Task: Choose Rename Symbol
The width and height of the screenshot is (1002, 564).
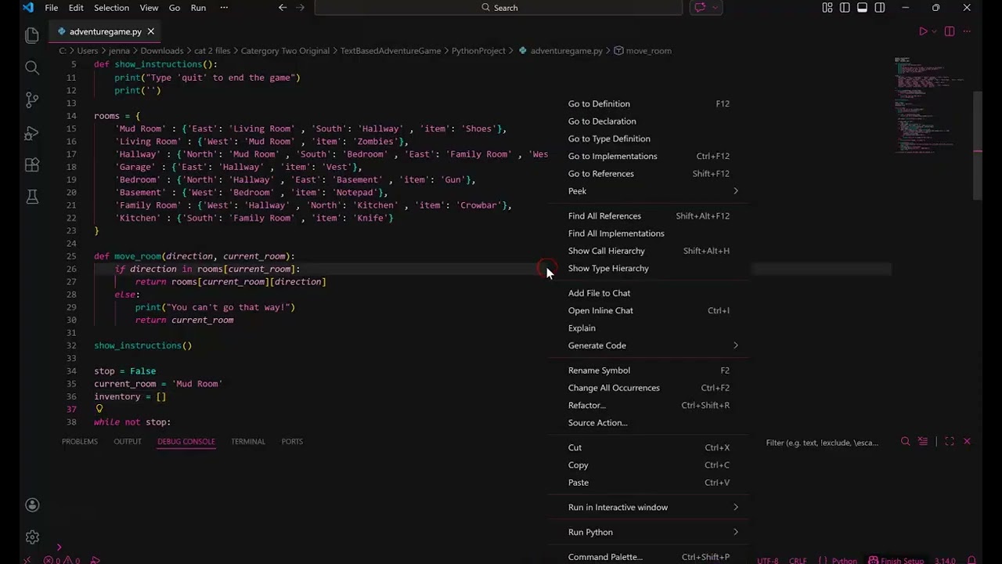Action: point(649,371)
